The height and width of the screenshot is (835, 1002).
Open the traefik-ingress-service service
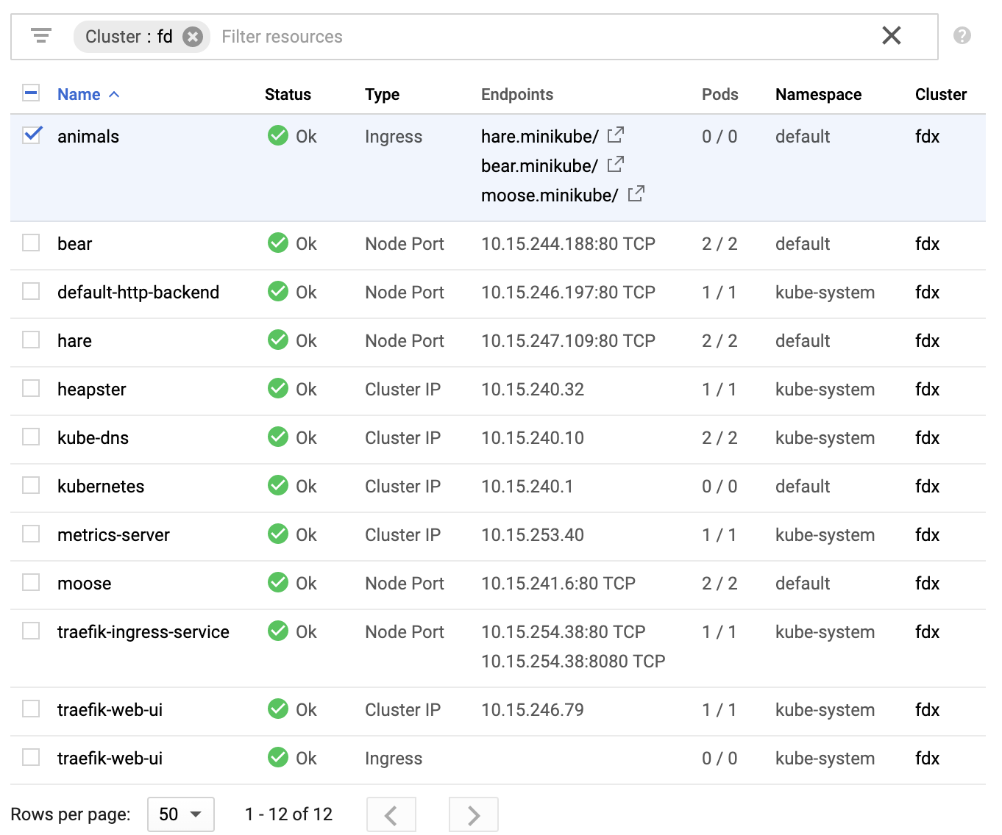pos(143,632)
